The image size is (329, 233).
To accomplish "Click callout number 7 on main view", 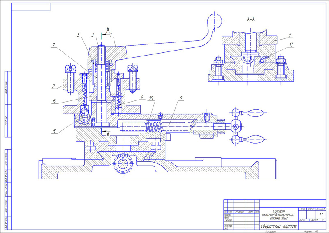I will click(x=54, y=45).
